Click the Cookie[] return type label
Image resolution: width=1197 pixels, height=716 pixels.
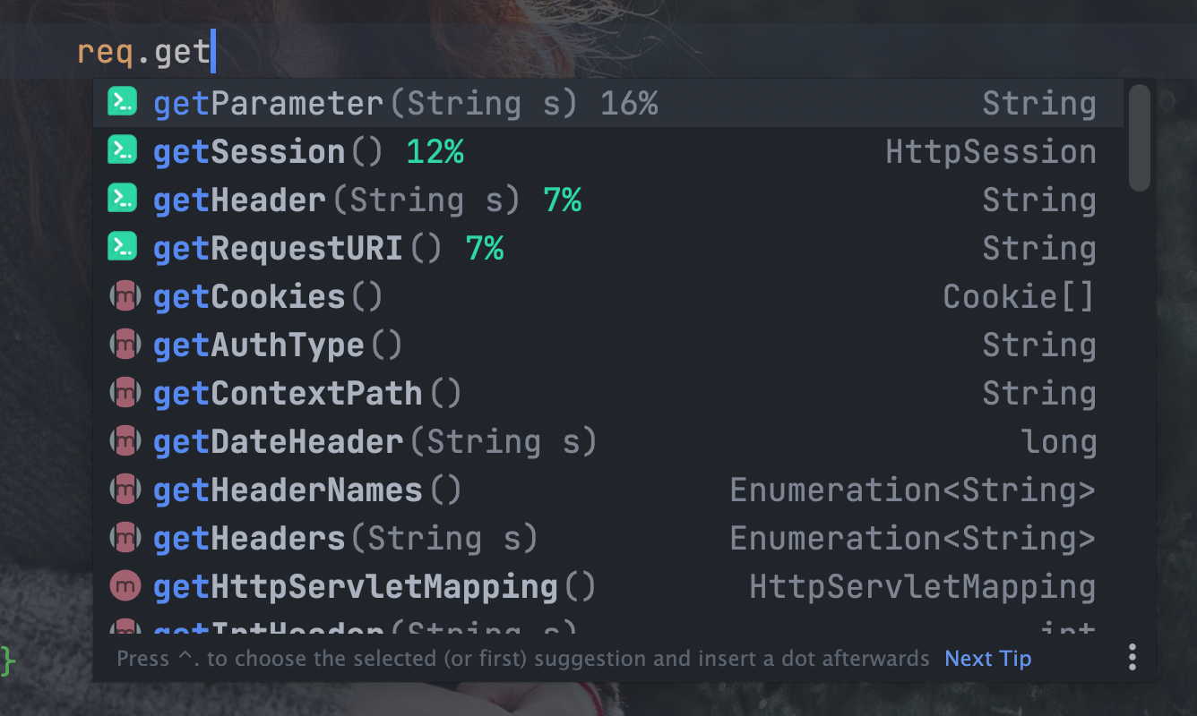(x=1019, y=297)
